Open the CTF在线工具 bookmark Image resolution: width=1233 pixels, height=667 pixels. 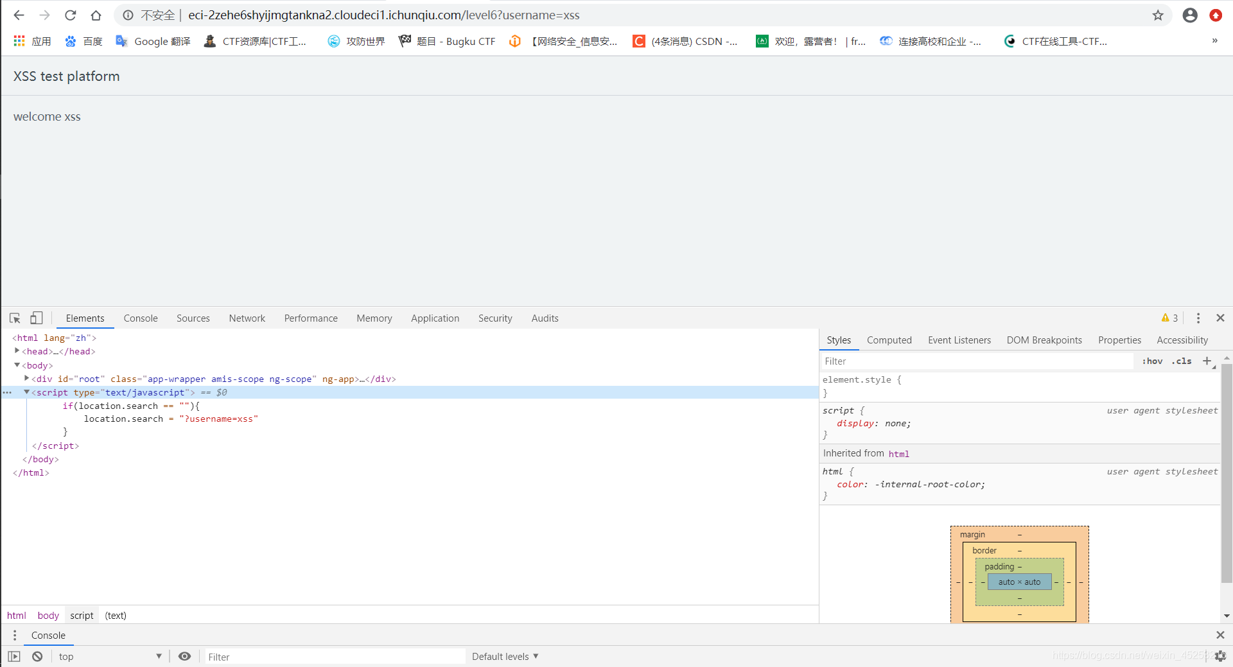tap(1056, 41)
